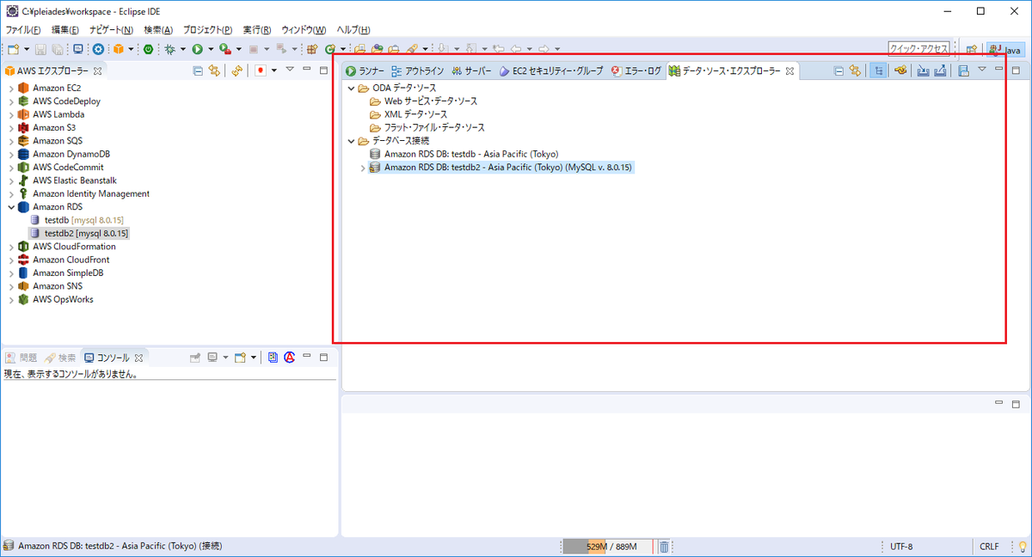Click the garbage collector trash icon
This screenshot has width=1032, height=557.
[664, 547]
